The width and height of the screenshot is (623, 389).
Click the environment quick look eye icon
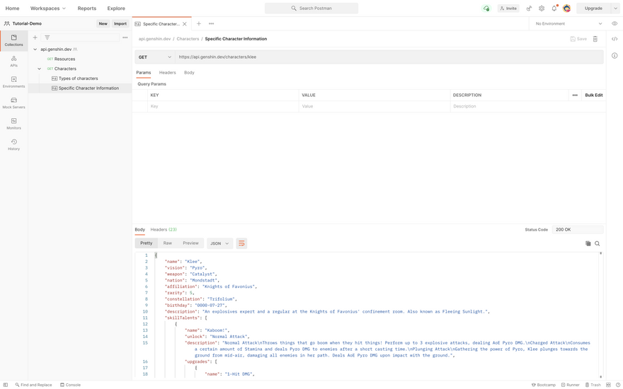(615, 24)
